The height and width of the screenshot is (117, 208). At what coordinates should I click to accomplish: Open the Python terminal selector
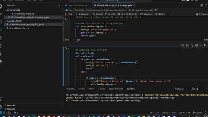click(180, 89)
